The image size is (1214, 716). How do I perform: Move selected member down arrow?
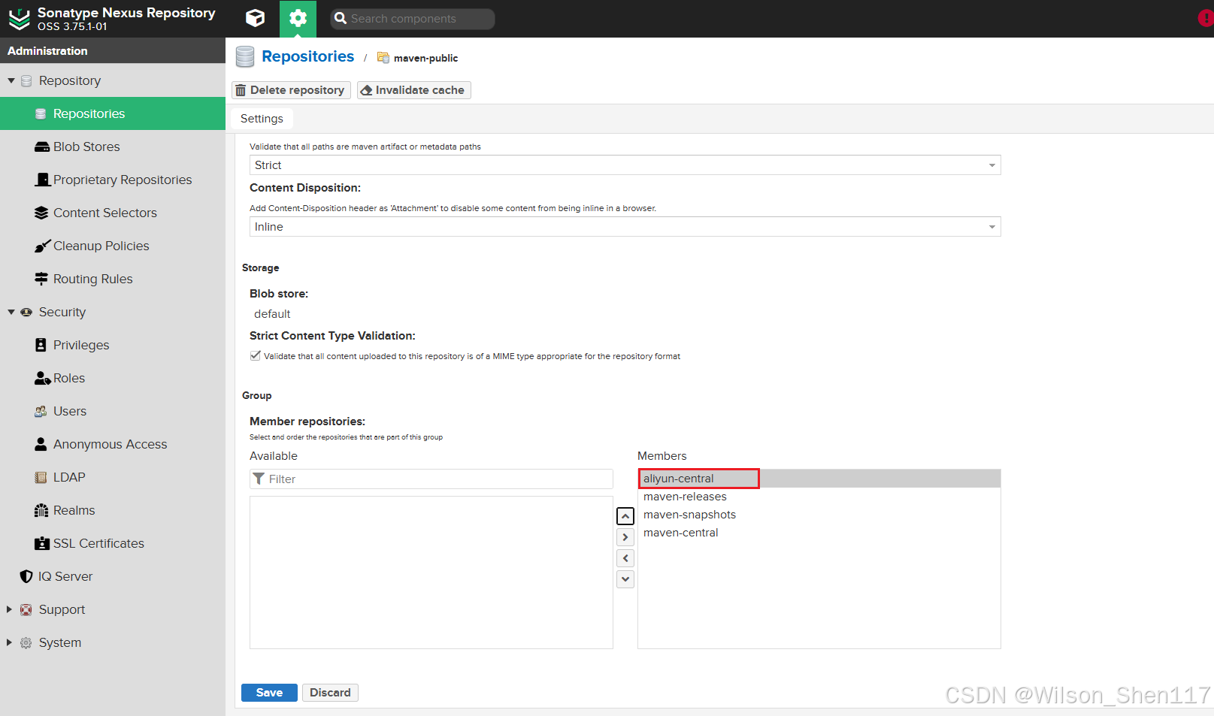[x=625, y=579]
